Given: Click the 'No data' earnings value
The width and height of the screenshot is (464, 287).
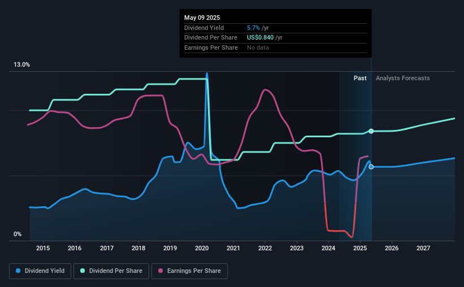Looking at the screenshot, I should (258, 47).
